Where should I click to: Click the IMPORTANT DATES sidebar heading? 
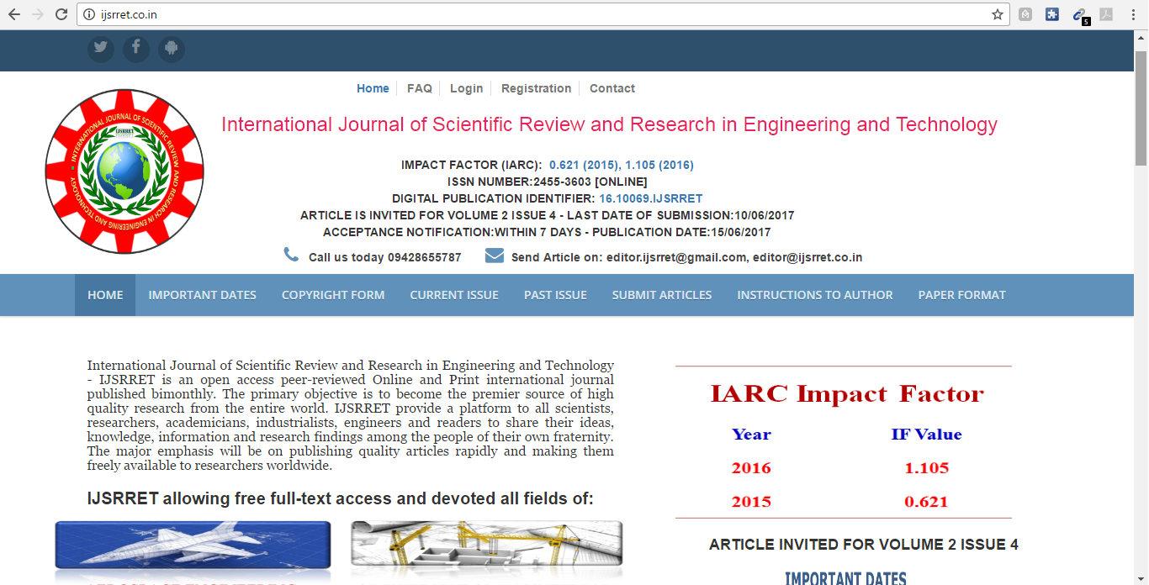[x=845, y=578]
